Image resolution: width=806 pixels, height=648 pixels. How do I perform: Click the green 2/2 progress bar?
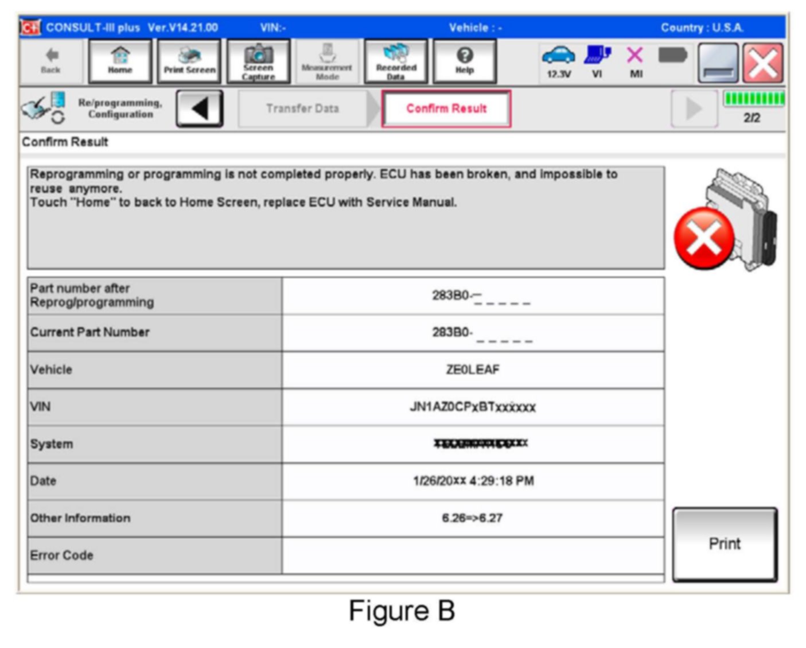pos(753,99)
